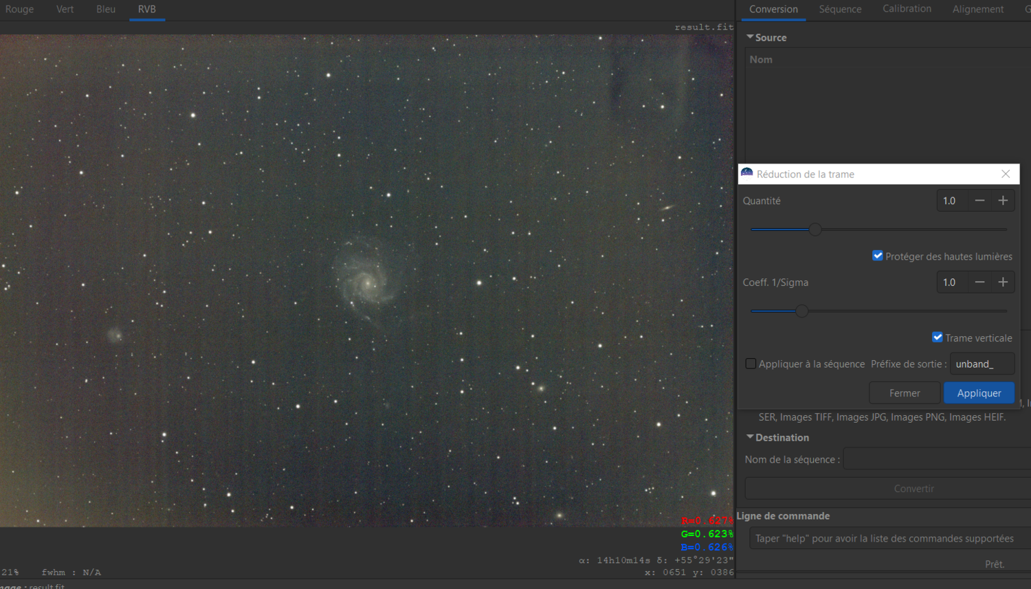Open the Séquence tab

coord(840,10)
